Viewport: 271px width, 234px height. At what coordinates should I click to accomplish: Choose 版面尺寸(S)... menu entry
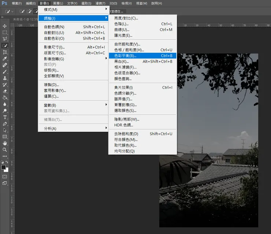tap(74, 53)
